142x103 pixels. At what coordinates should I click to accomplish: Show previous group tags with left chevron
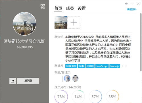(x=123, y=66)
